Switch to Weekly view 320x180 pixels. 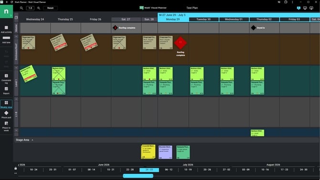pos(6,104)
